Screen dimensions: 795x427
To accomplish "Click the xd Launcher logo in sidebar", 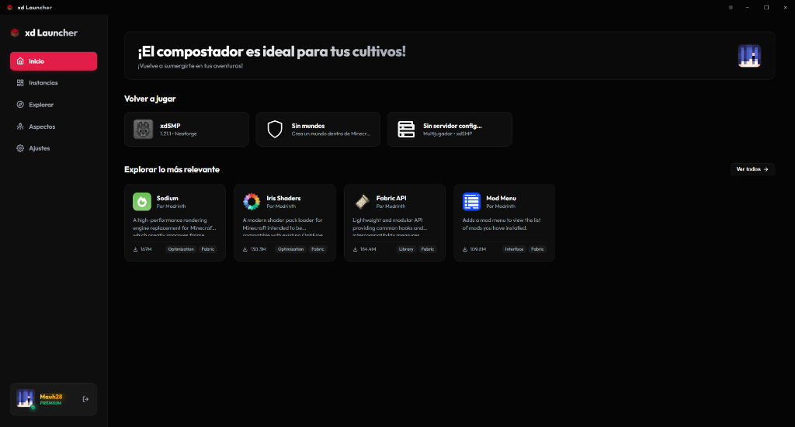I will (x=15, y=33).
